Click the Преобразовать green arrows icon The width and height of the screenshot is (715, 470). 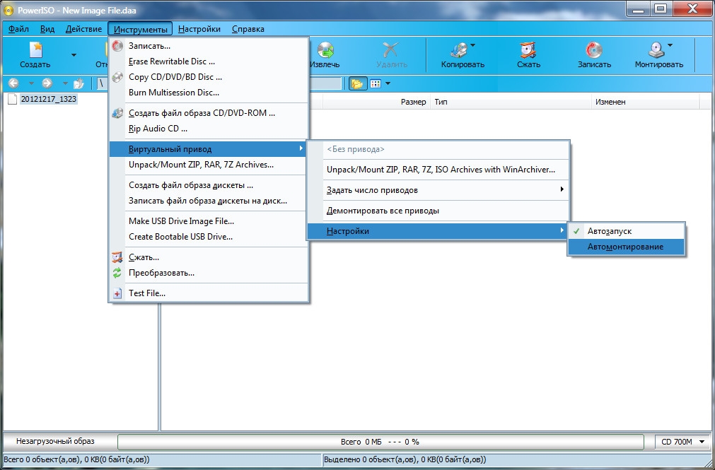pos(117,273)
